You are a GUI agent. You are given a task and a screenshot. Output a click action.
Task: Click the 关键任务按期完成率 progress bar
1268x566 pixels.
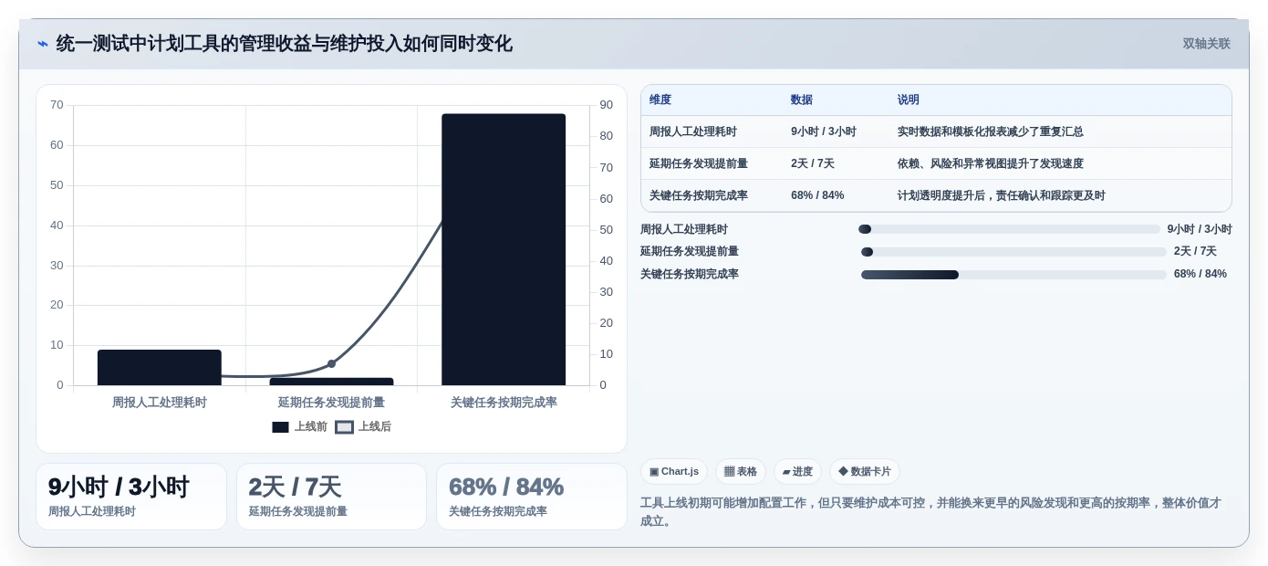[1013, 275]
